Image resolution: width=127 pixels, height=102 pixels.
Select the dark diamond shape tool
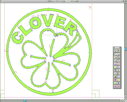(x=119, y=83)
